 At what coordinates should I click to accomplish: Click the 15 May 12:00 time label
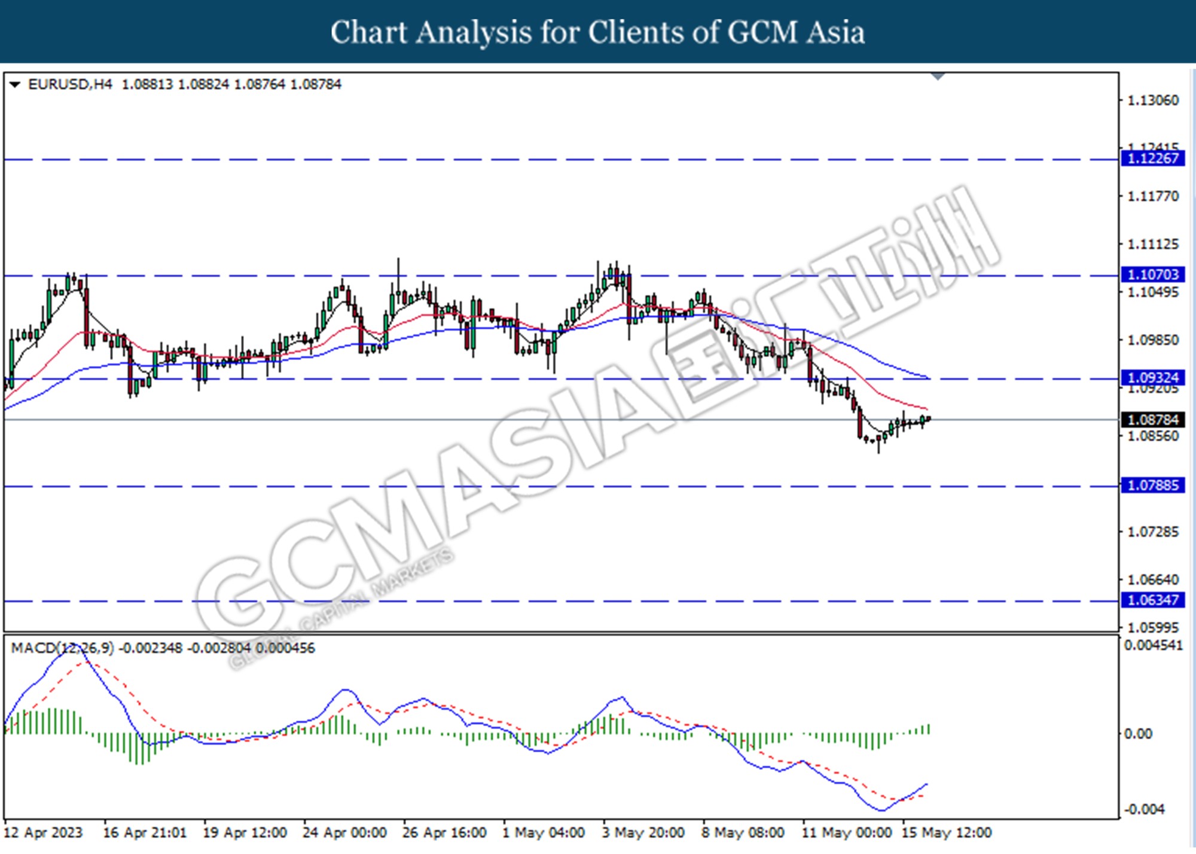(947, 832)
